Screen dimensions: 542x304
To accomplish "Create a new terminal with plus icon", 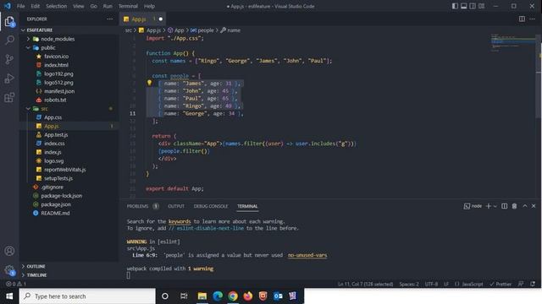I will (489, 206).
